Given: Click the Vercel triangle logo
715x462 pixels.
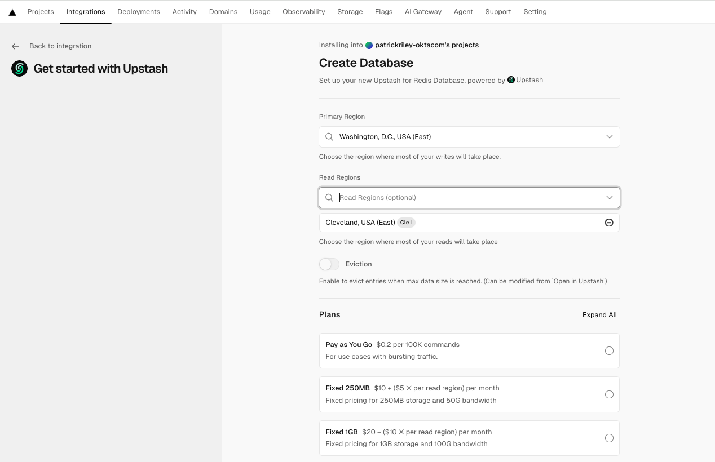Looking at the screenshot, I should tap(12, 12).
